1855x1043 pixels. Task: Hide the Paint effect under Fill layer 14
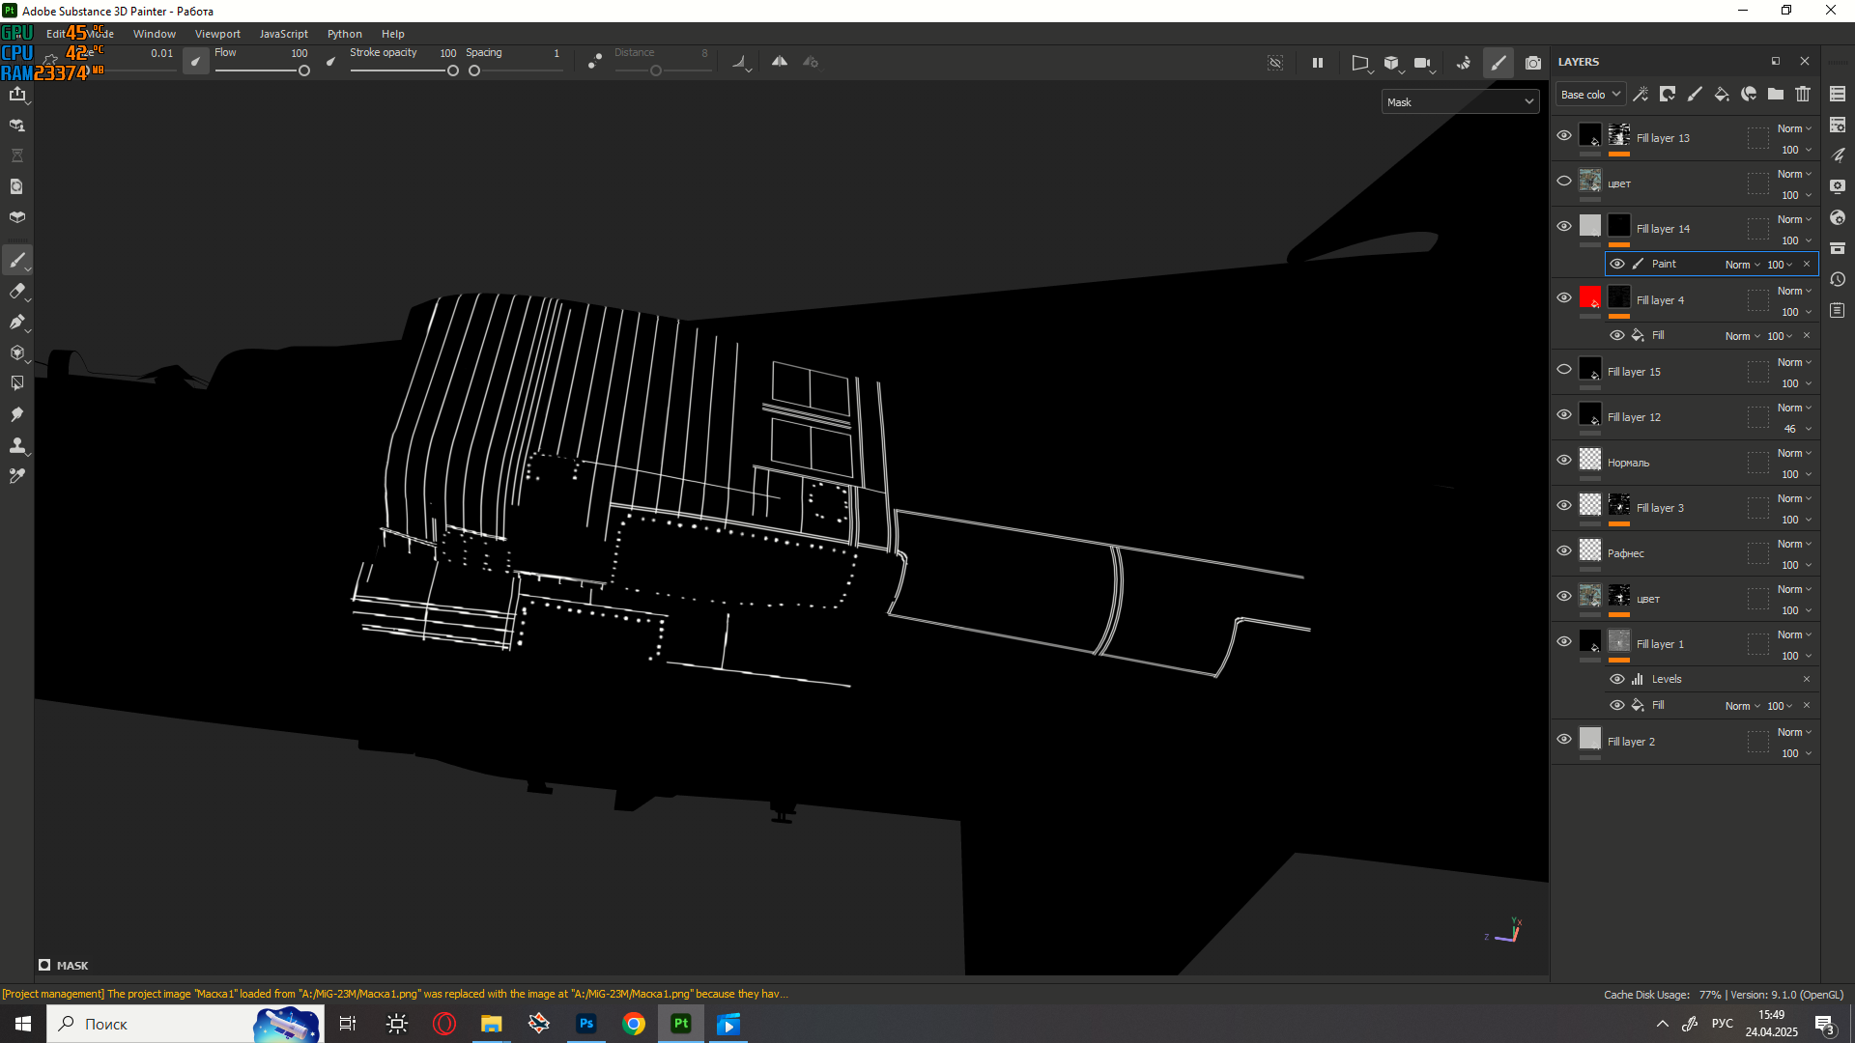1617,264
